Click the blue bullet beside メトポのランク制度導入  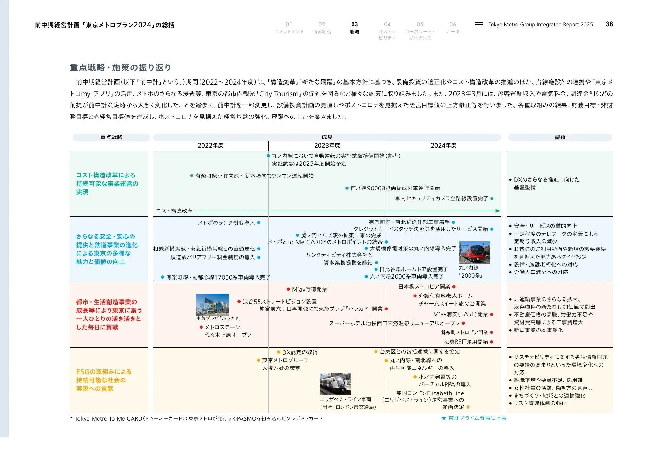tap(259, 223)
